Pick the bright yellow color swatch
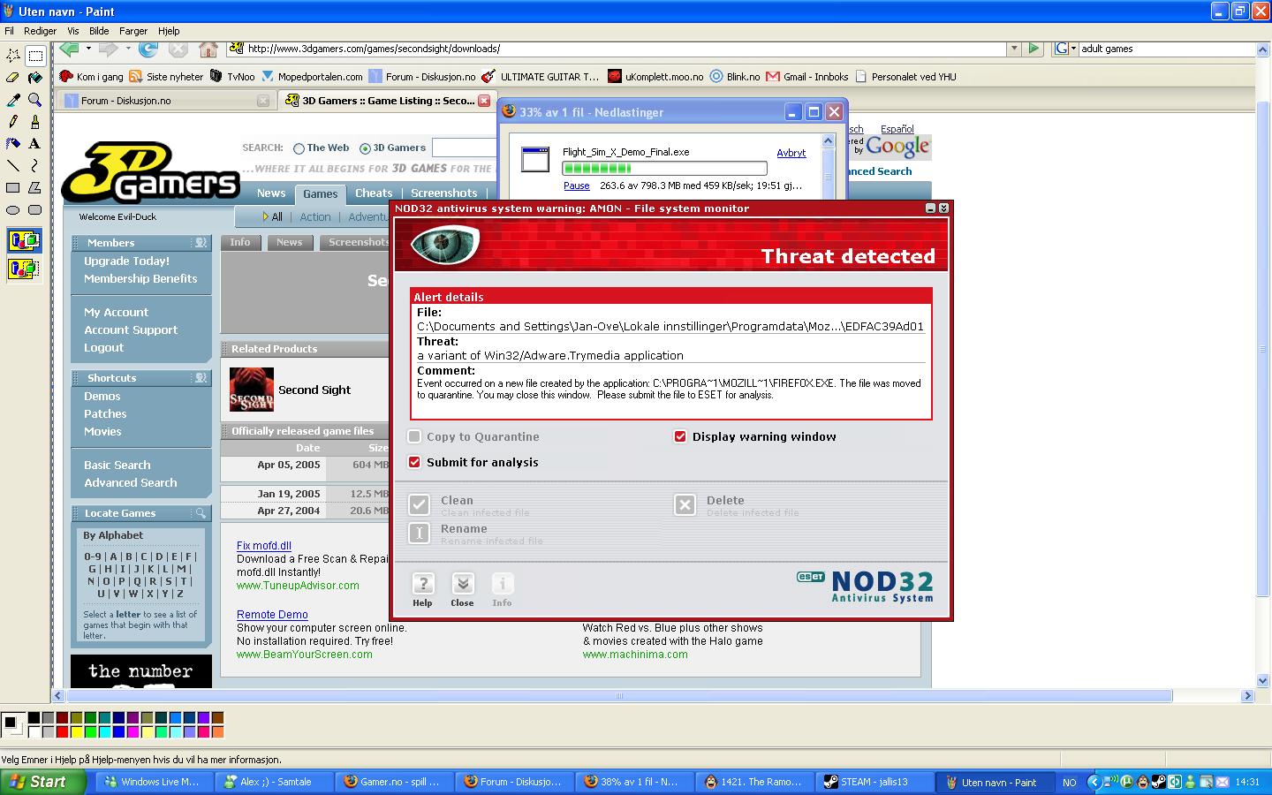The height and width of the screenshot is (795, 1272). (76, 731)
